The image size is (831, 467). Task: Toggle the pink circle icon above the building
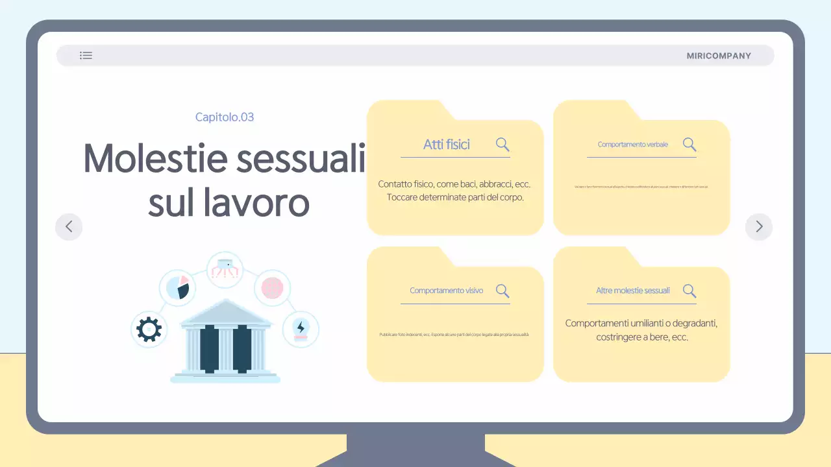pos(271,288)
